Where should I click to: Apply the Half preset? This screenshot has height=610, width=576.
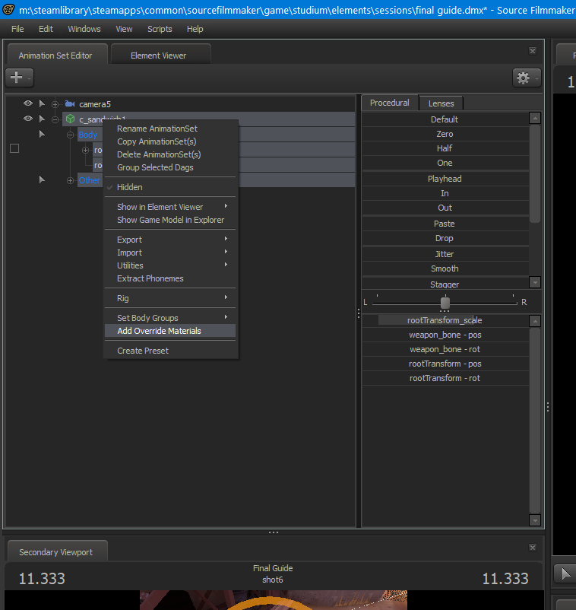445,148
